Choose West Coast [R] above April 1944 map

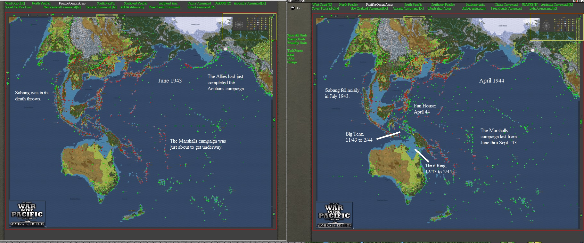tap(322, 5)
